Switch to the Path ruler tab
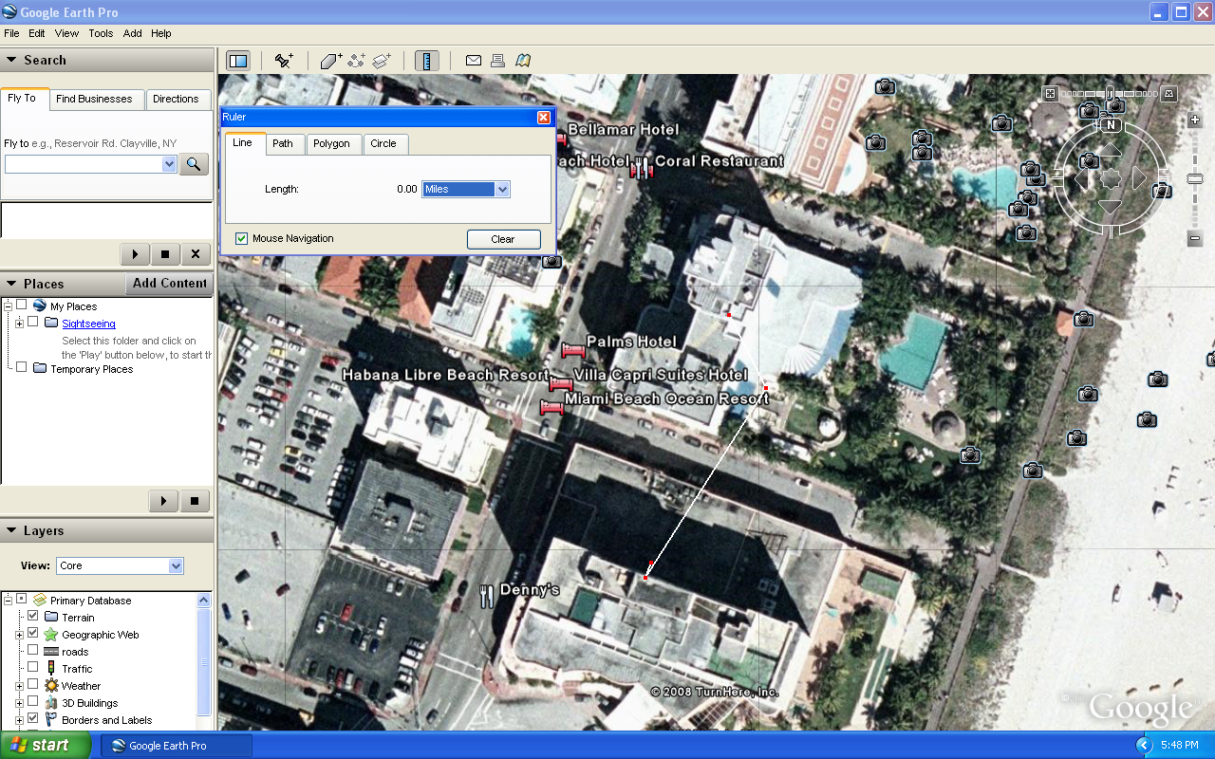This screenshot has width=1215, height=759. click(283, 143)
